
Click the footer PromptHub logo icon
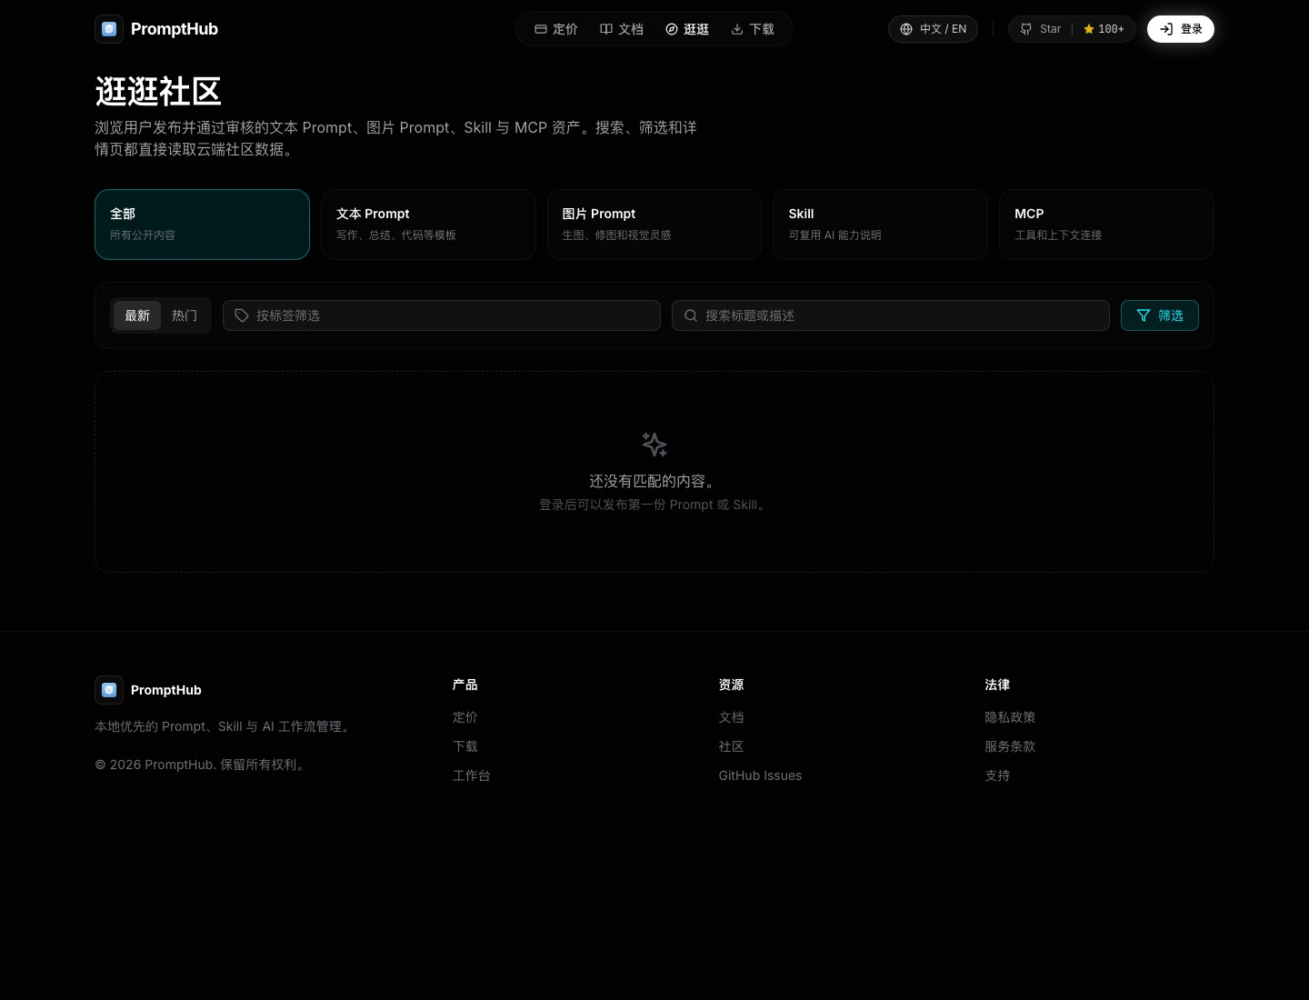click(109, 690)
